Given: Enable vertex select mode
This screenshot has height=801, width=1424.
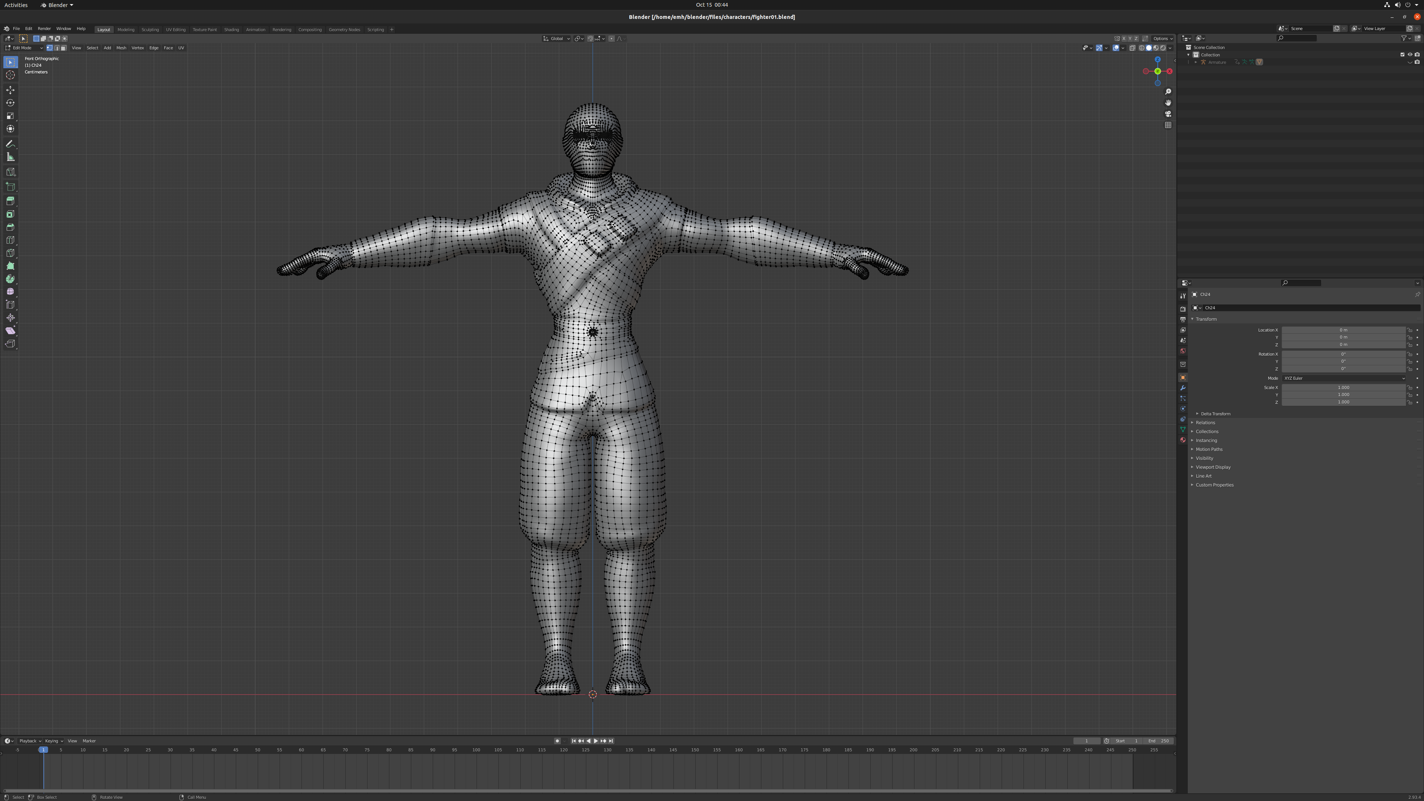Looking at the screenshot, I should click(x=50, y=48).
